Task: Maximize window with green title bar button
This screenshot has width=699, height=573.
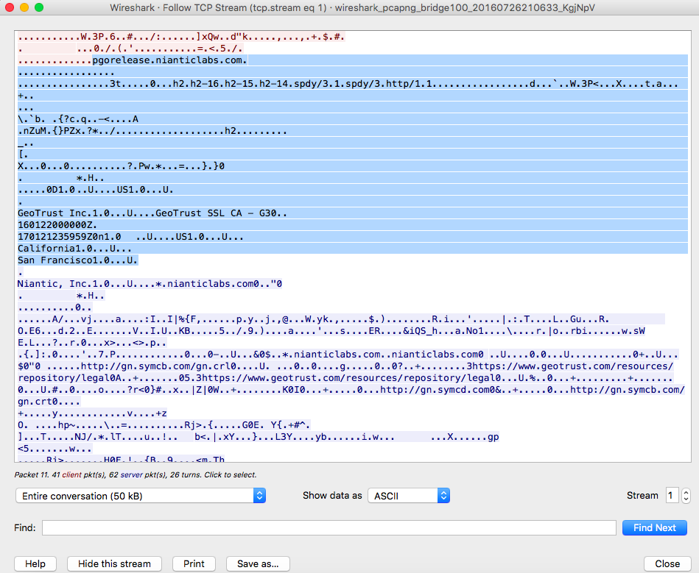Action: [x=39, y=7]
